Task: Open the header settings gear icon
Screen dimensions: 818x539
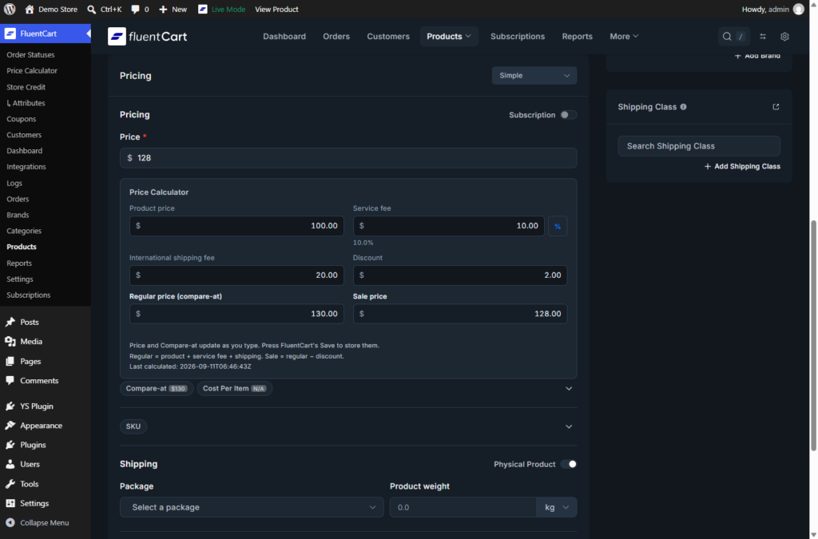Action: (x=784, y=37)
